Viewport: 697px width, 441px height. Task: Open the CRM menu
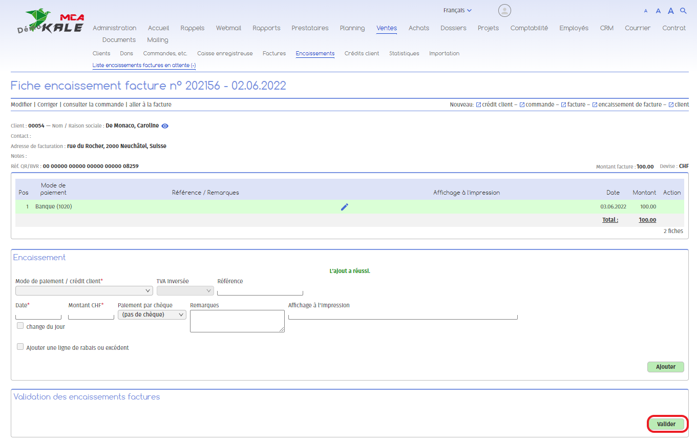pos(607,28)
